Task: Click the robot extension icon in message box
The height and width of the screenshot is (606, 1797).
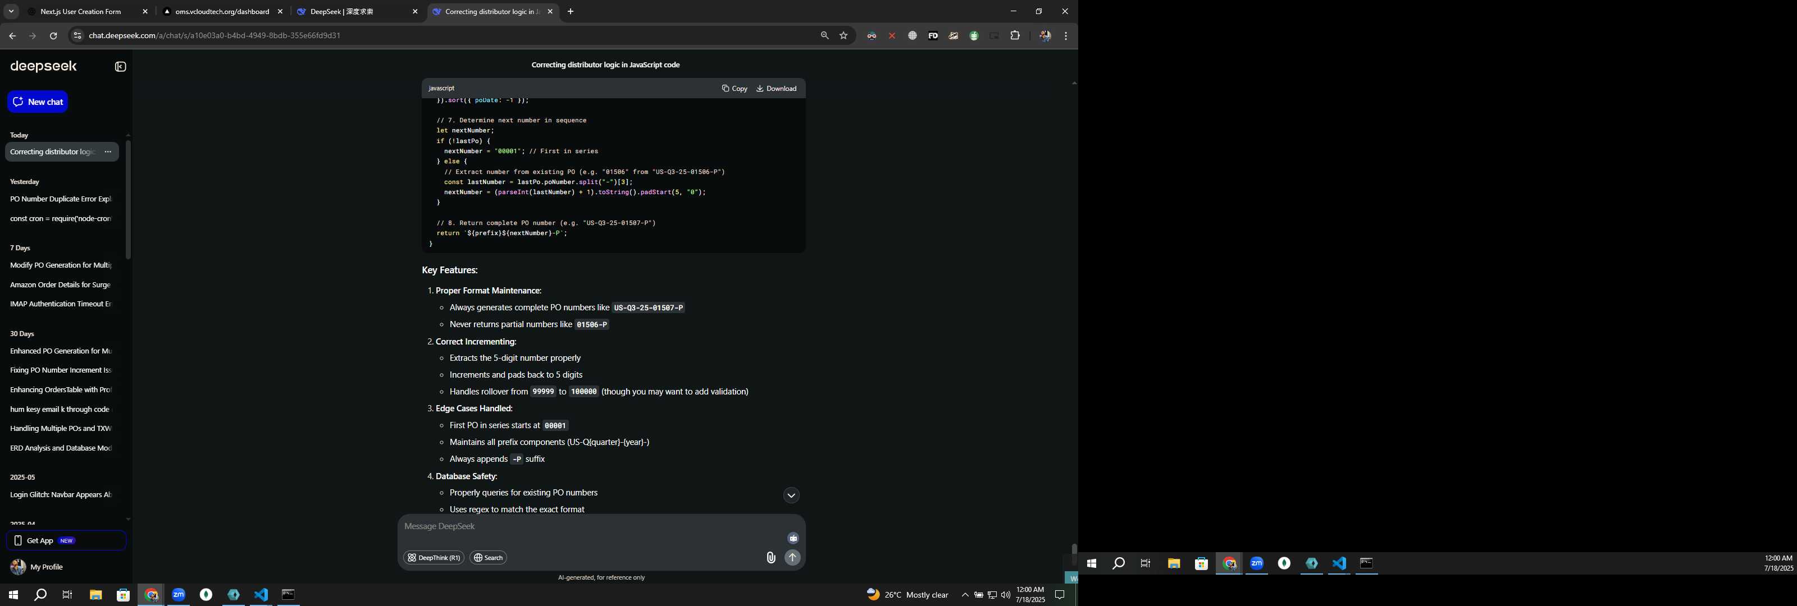Action: 793,538
